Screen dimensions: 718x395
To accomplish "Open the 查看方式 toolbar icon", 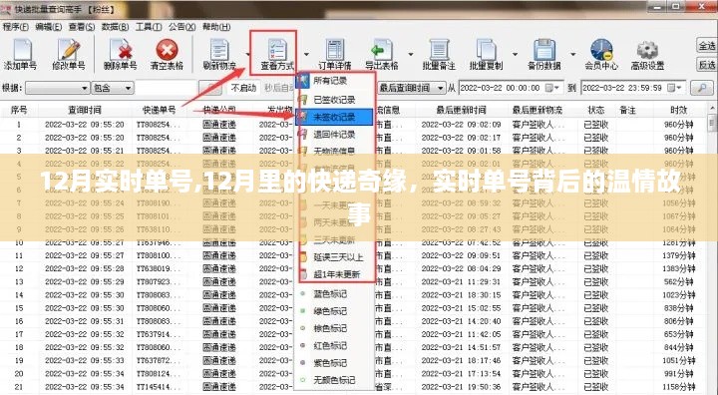I will coord(276,54).
